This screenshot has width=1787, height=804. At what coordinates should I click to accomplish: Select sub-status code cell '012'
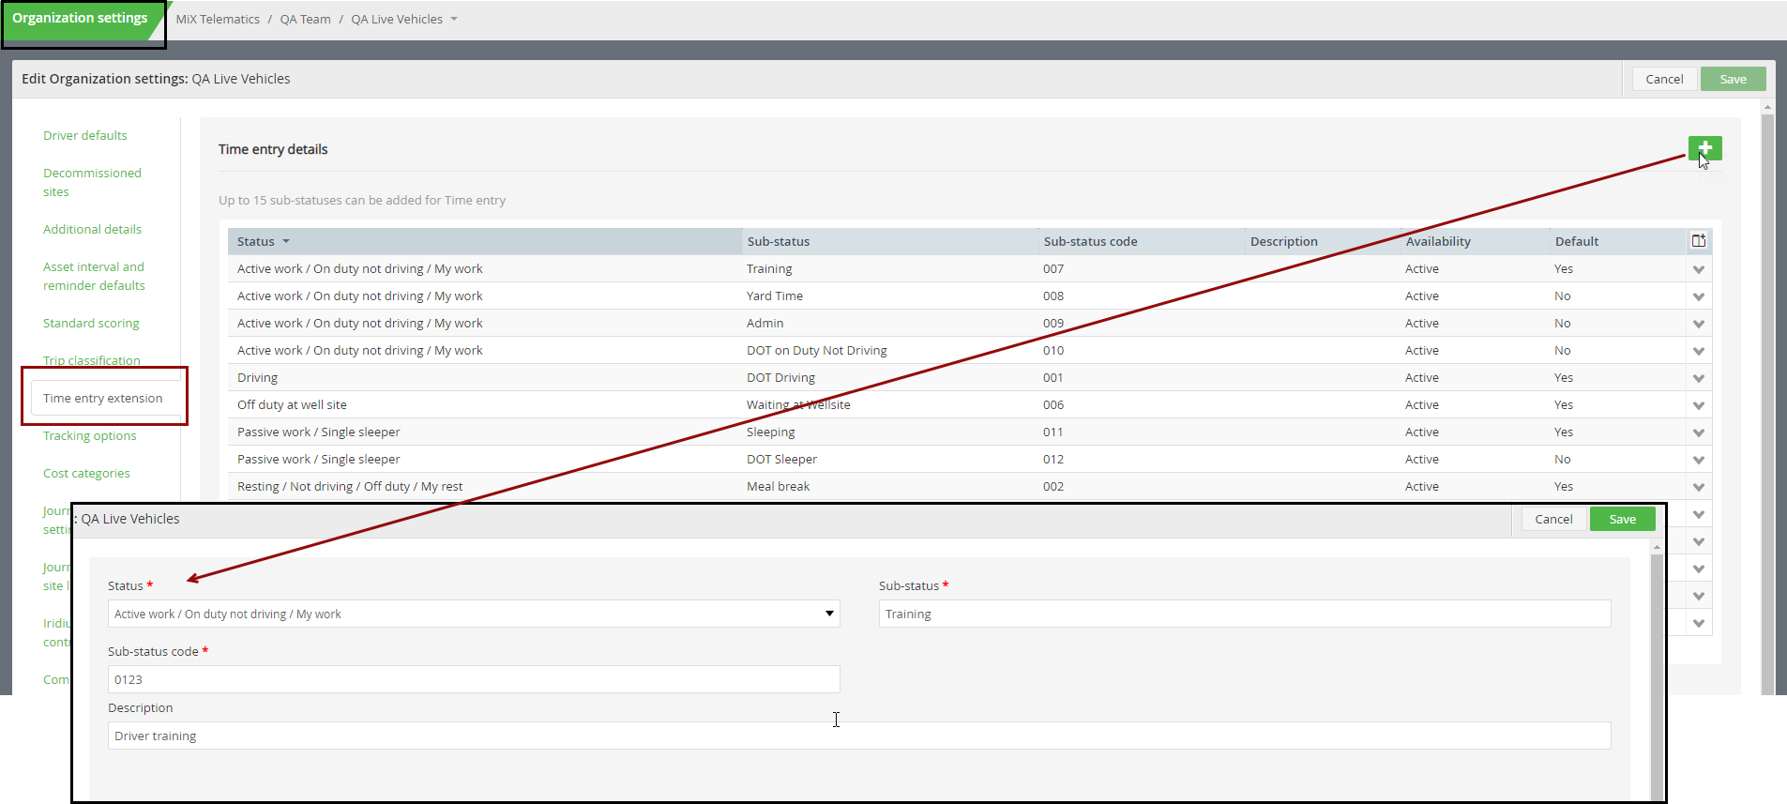(1053, 459)
